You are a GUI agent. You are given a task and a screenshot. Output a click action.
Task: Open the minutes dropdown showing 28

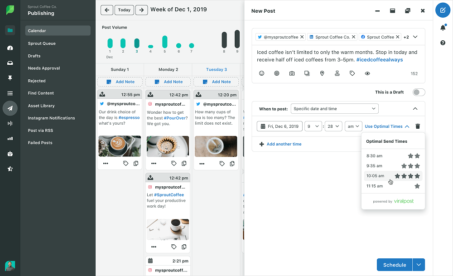click(x=333, y=126)
